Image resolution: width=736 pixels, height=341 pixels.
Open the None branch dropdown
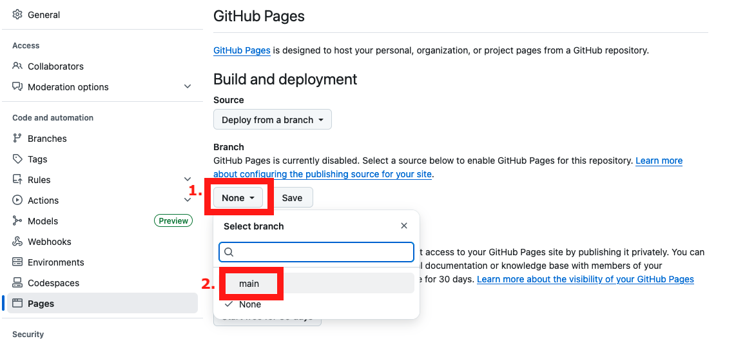238,198
